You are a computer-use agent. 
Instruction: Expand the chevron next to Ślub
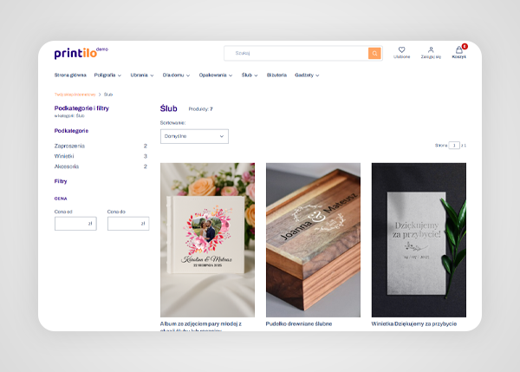pyautogui.click(x=256, y=75)
